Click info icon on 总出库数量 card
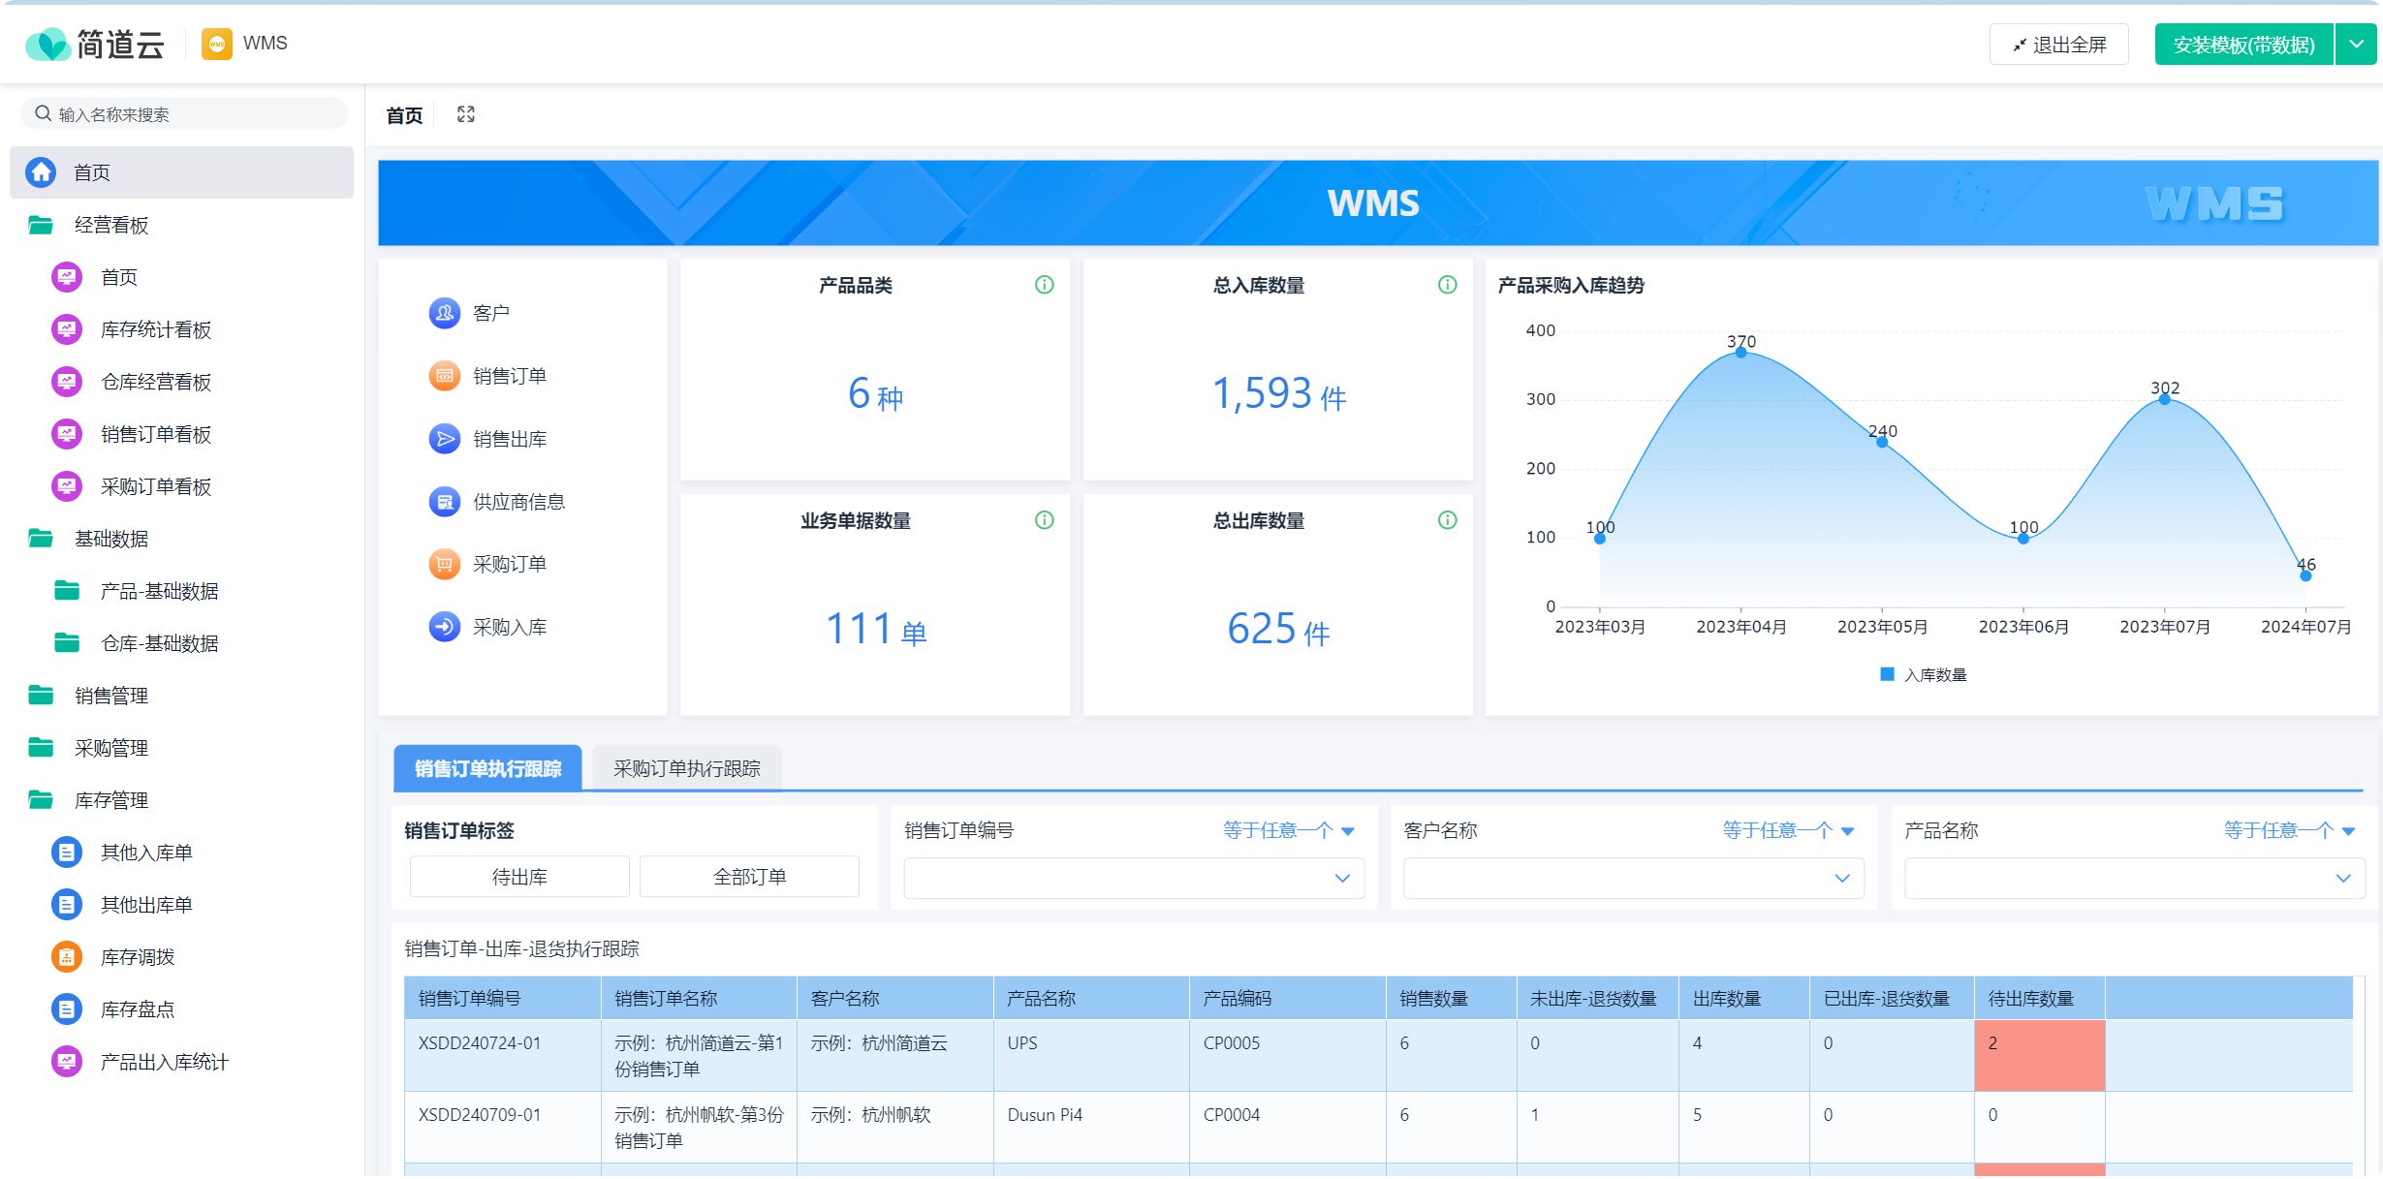This screenshot has width=2383, height=1179. (1447, 520)
